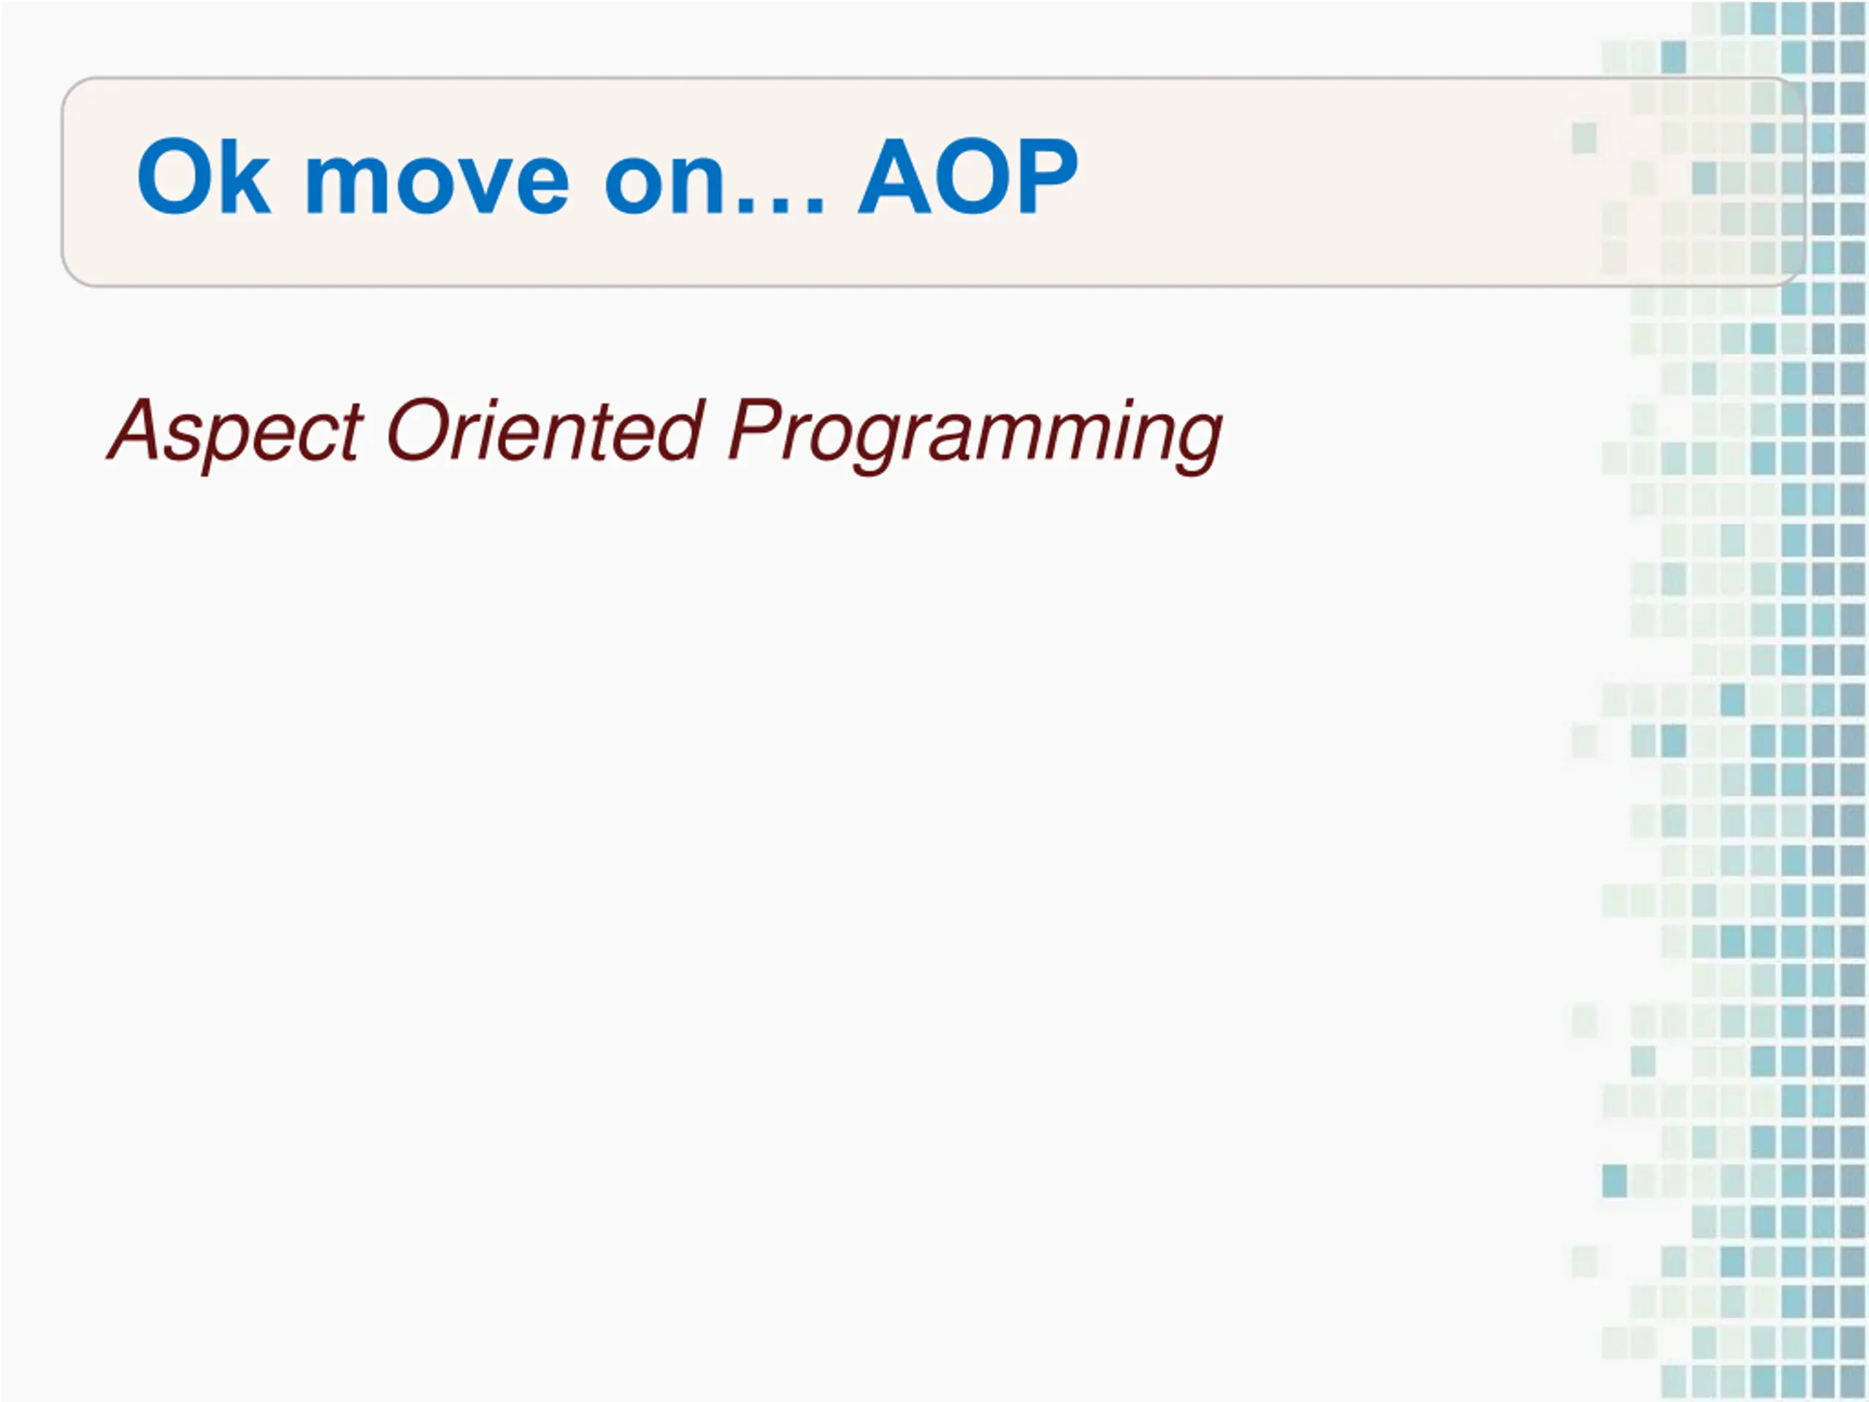Select the word 'Aspect' in the subtitle

click(234, 433)
